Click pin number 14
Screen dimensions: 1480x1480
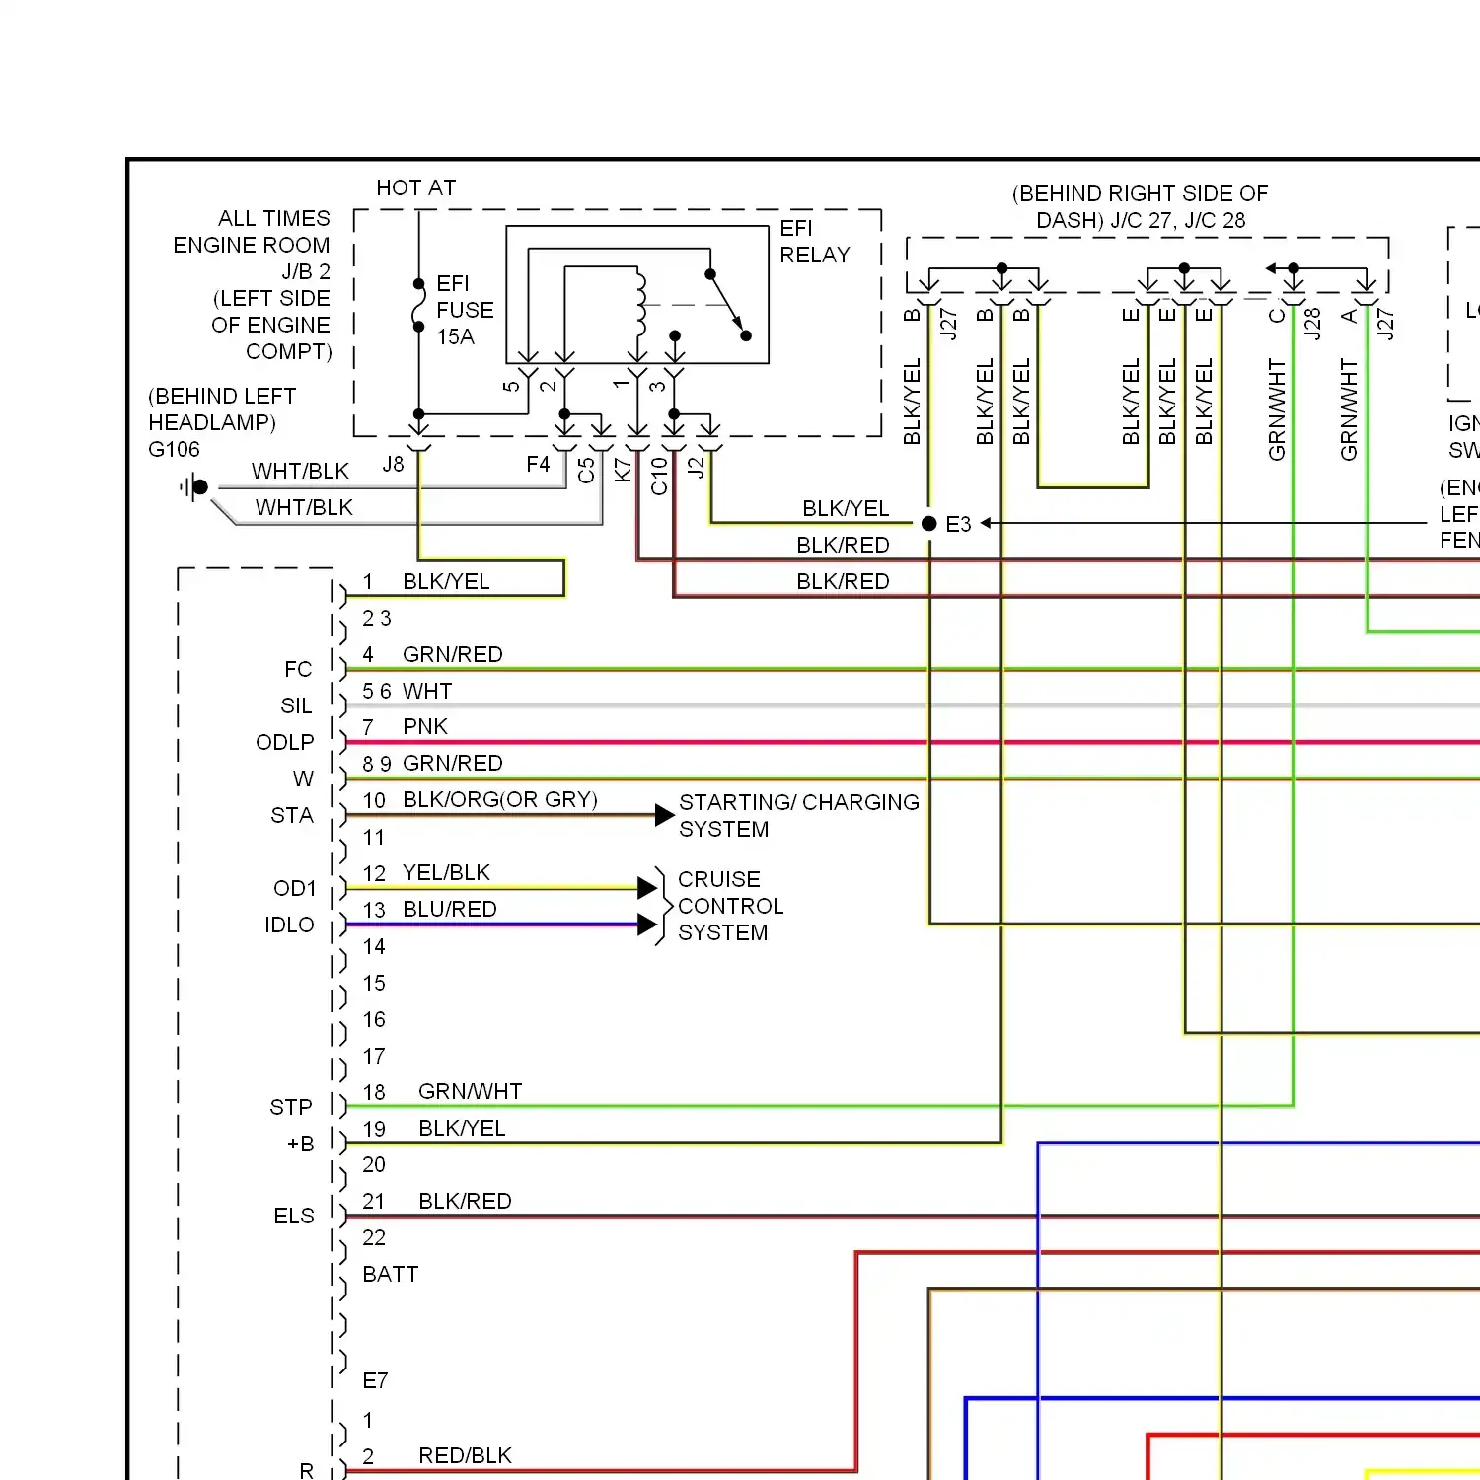point(374,946)
